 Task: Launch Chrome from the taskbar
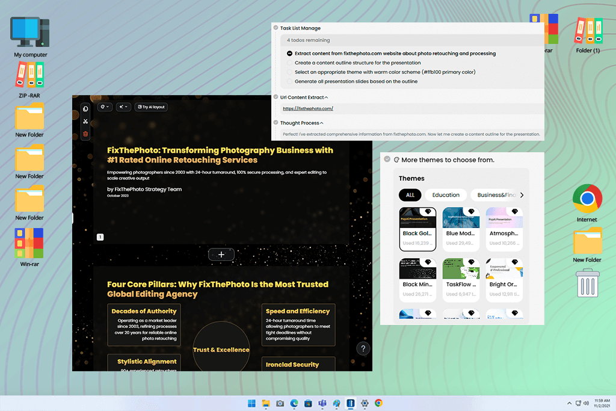coord(379,403)
